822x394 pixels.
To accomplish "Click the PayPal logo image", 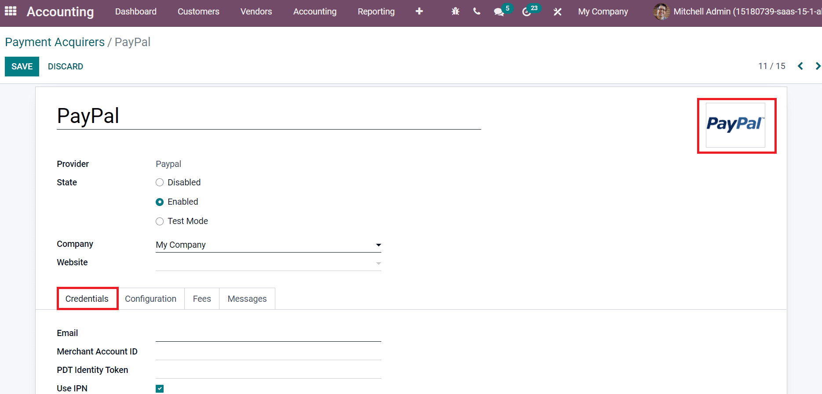I will tap(735, 125).
